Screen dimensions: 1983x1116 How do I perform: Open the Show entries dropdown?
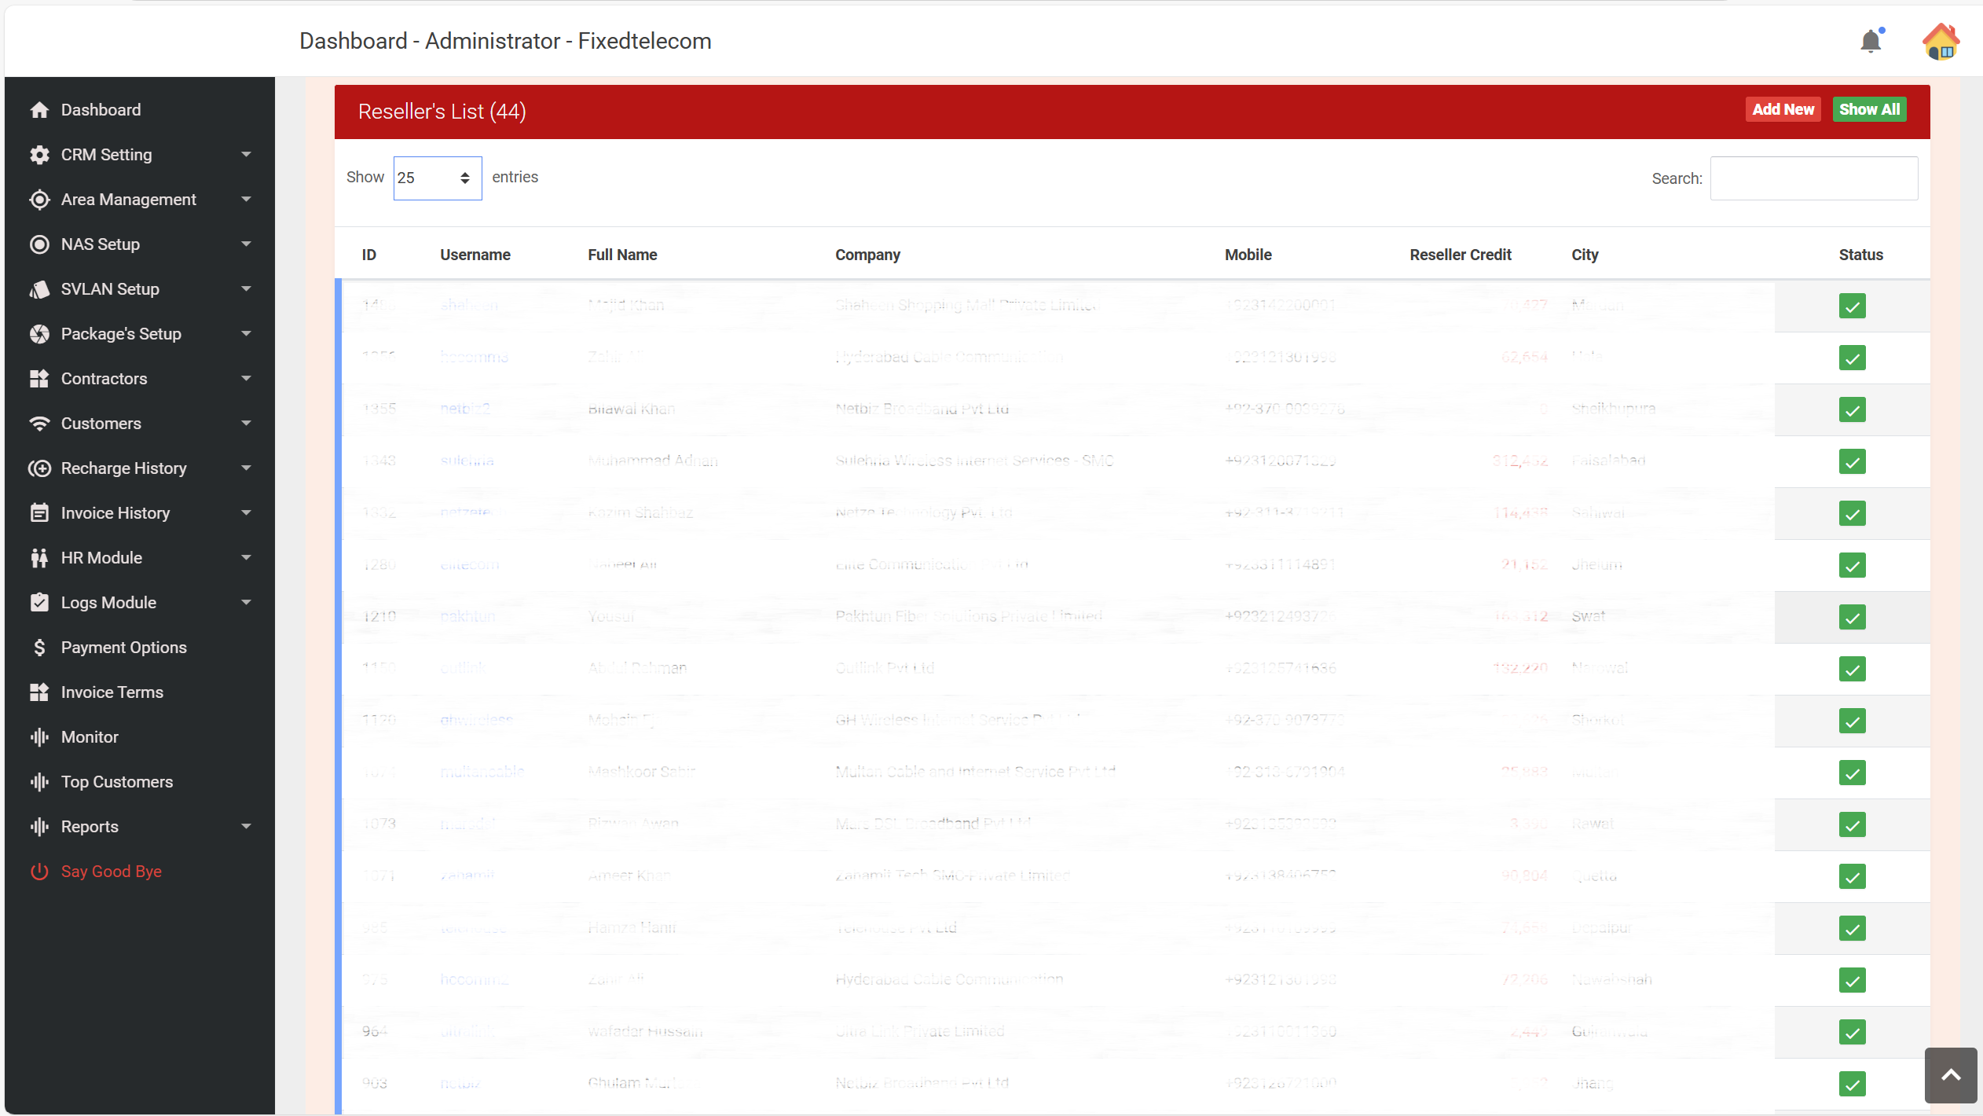pos(437,178)
